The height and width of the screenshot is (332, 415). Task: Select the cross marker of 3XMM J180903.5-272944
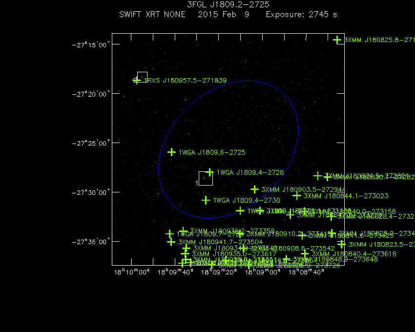[254, 189]
